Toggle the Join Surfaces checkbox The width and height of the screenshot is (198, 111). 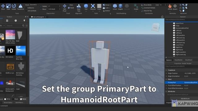[26, 11]
